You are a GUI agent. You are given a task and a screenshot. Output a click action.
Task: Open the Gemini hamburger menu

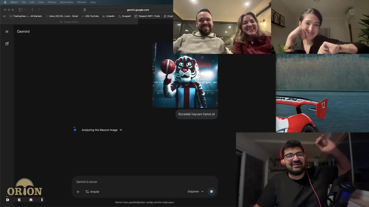(x=7, y=32)
